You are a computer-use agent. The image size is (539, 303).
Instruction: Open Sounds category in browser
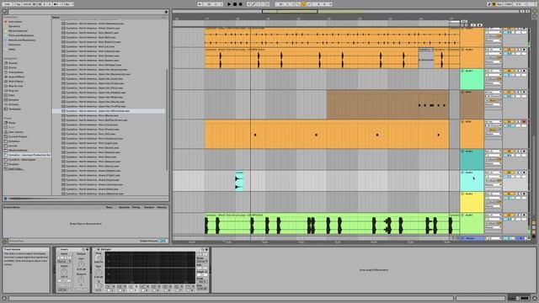[x=13, y=63]
